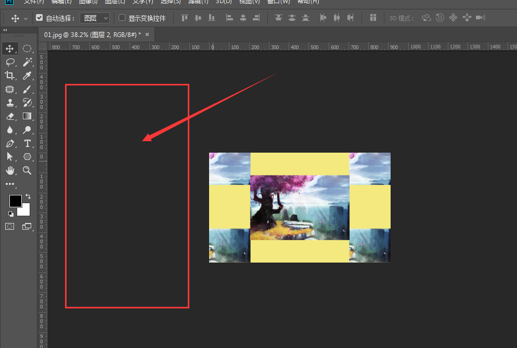This screenshot has height=348, width=517.
Task: Activate the Crop tool
Action: (x=9, y=75)
